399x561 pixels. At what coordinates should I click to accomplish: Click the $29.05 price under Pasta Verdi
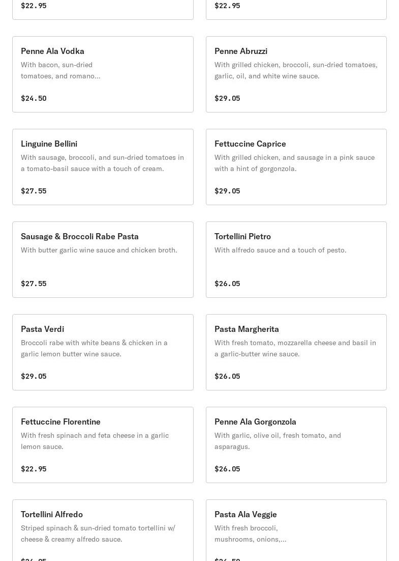coord(34,376)
